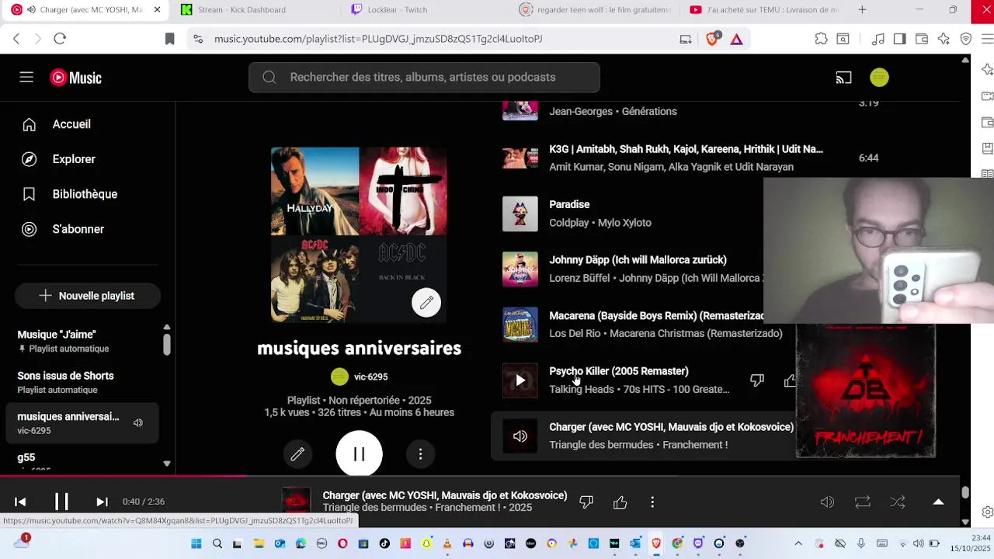Open the Windows Start menu
This screenshot has width=994, height=559.
[x=196, y=543]
